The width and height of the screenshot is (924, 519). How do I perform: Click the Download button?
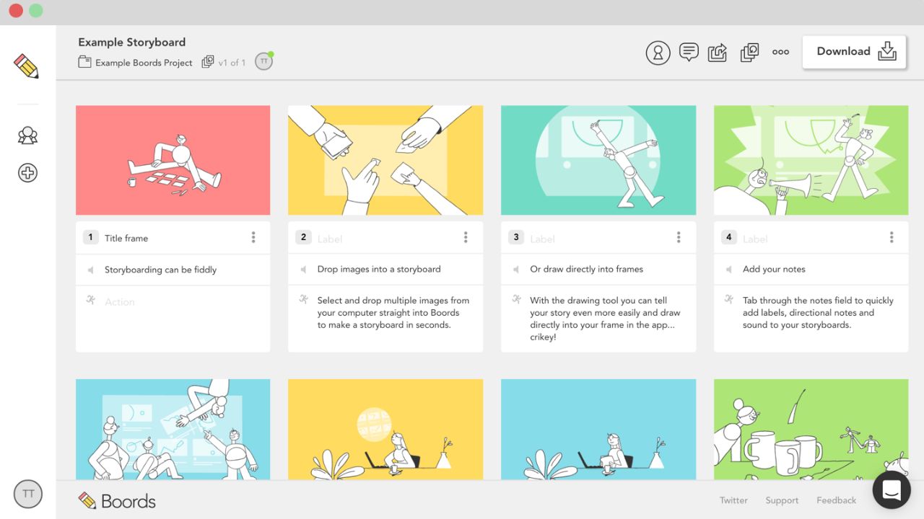(x=855, y=52)
